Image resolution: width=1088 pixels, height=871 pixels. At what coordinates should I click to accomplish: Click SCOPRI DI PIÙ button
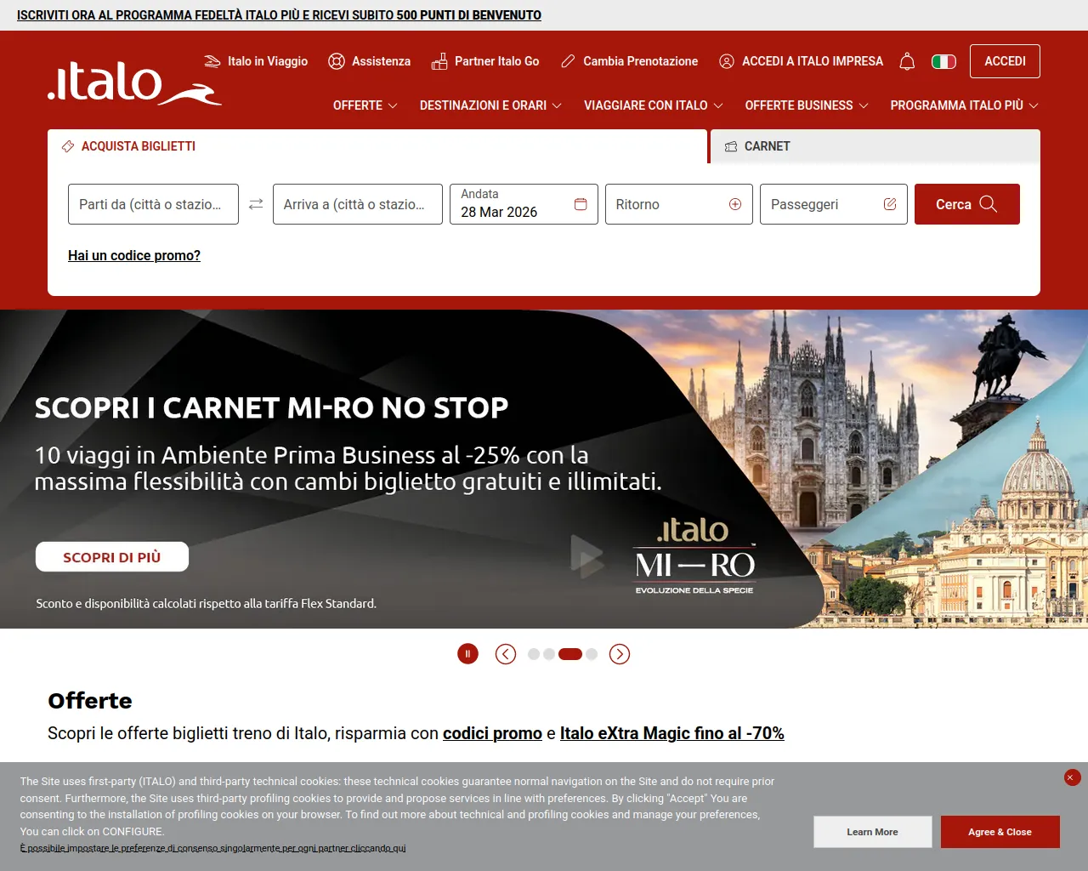pyautogui.click(x=112, y=557)
